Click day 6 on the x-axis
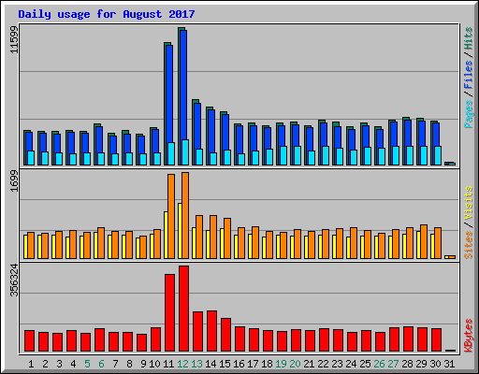 click(x=101, y=364)
